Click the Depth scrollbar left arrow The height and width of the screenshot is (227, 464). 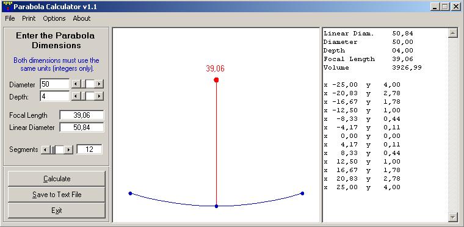click(x=76, y=96)
